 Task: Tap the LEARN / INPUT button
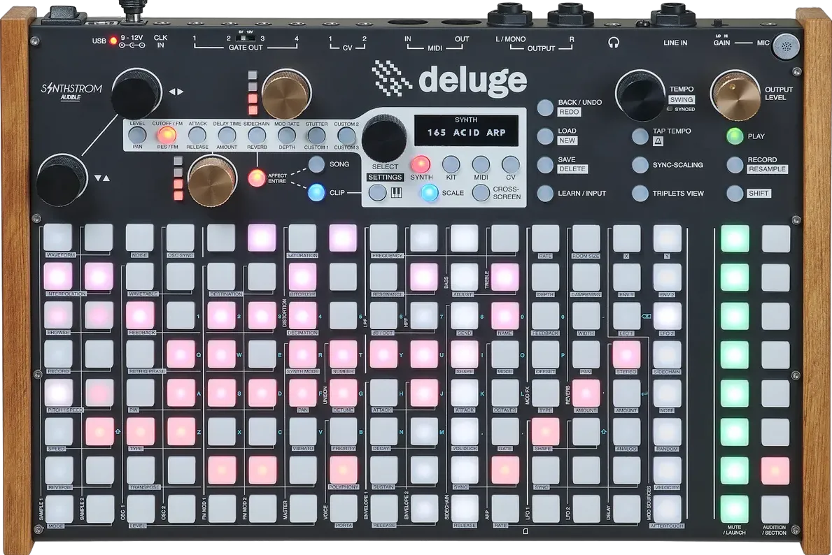click(545, 194)
